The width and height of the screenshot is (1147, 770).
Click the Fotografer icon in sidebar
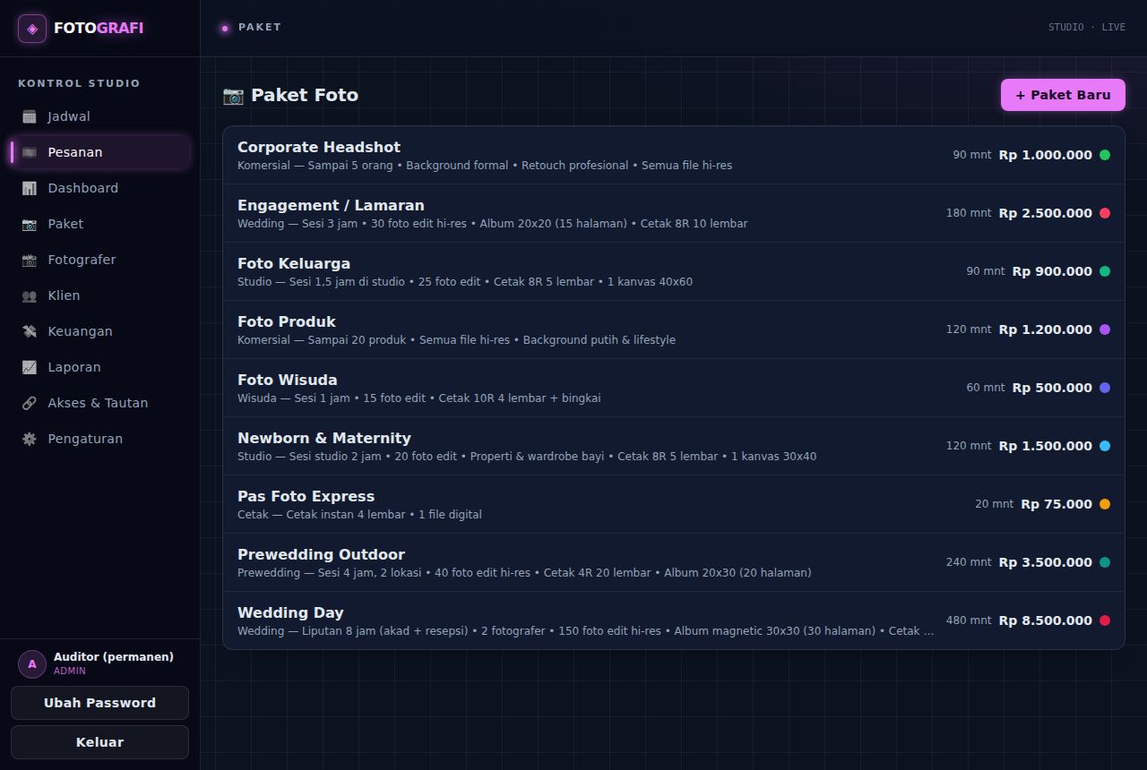click(30, 260)
